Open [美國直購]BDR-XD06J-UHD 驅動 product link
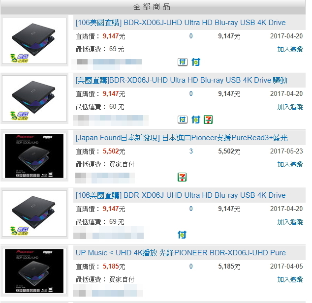Image resolution: width=312 pixels, height=303 pixels. click(x=182, y=80)
